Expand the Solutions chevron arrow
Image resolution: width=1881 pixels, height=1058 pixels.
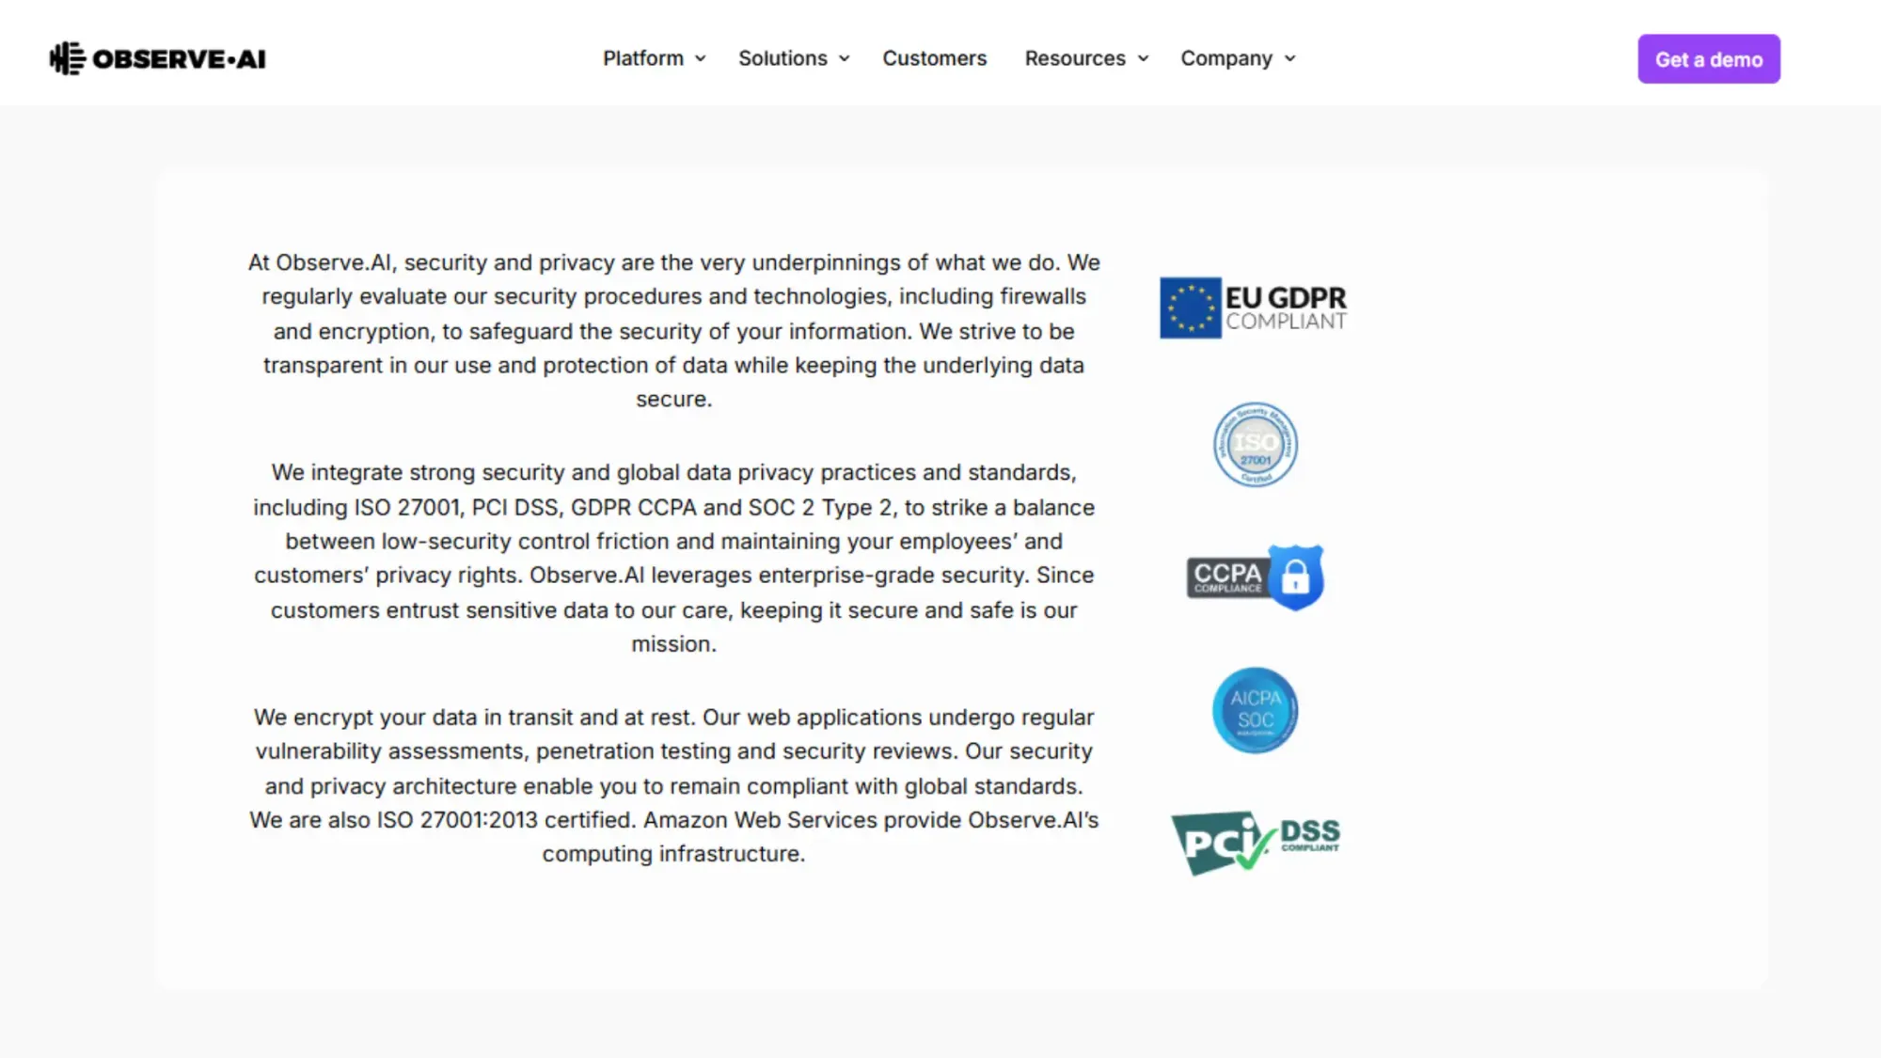[845, 58]
